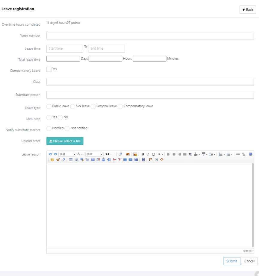
Task: Click the Week number input field
Action: point(150,36)
